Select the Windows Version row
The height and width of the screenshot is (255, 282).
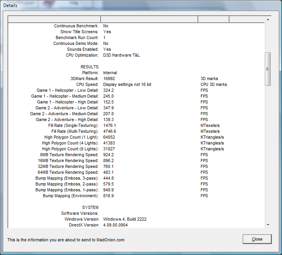coord(81,219)
